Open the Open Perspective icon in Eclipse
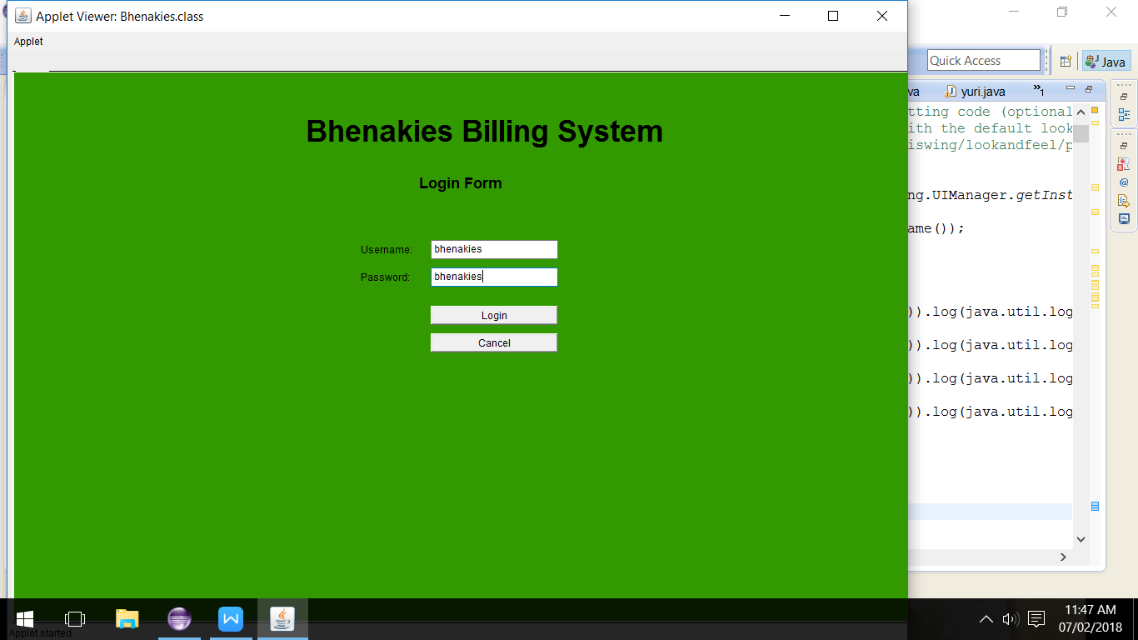Screen dimensions: 1138x640 point(1066,61)
